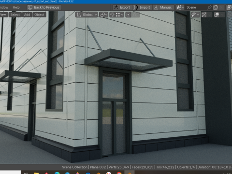Screen dimensions: 232x174
Task: Click the new scene icon
Action: click(216, 7)
